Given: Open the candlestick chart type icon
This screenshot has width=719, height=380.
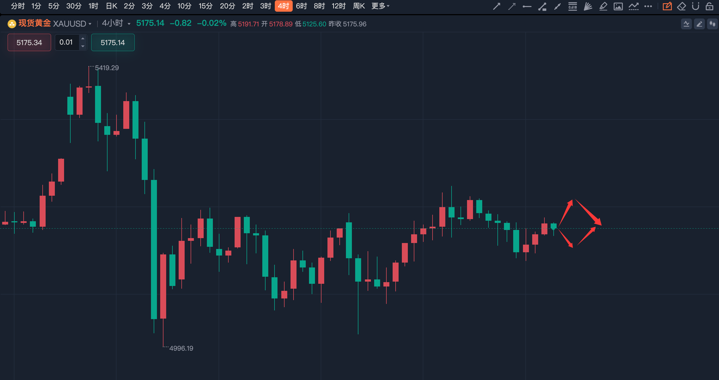Looking at the screenshot, I should (712, 24).
